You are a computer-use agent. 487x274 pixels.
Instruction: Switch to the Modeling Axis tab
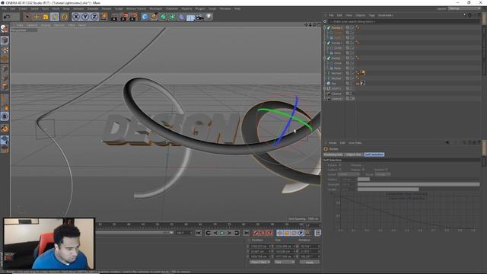(x=333, y=155)
